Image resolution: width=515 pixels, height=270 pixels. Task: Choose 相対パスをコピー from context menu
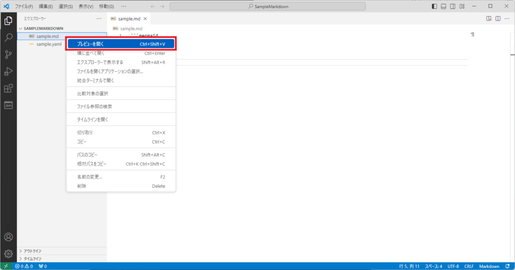(121, 164)
